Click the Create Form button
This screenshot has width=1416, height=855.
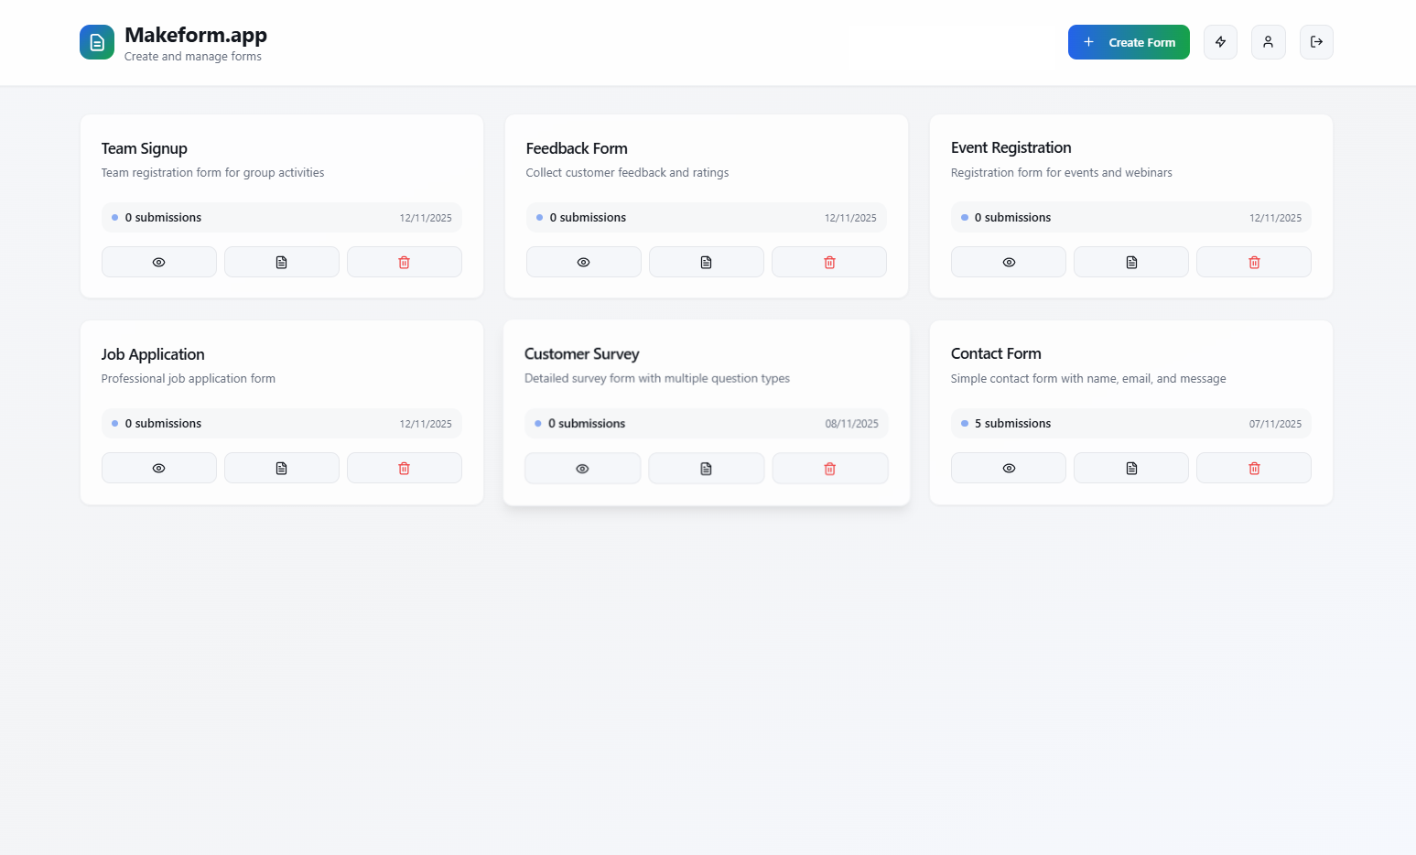point(1129,42)
